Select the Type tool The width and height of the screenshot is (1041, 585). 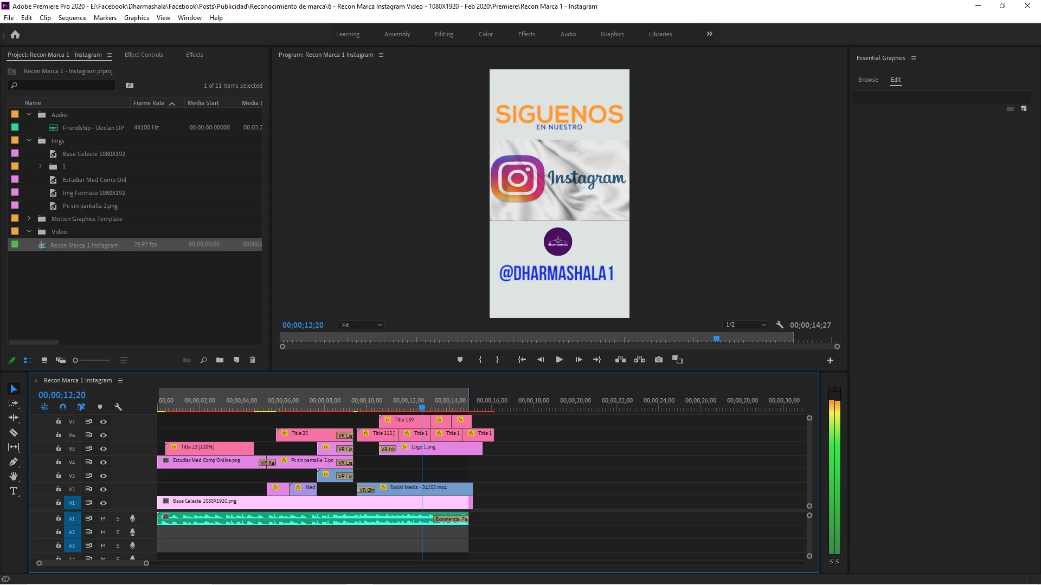(x=14, y=491)
